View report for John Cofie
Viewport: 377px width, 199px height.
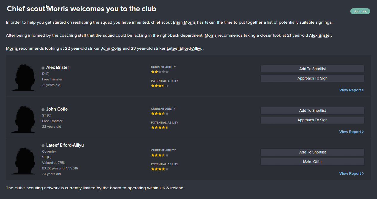coord(351,132)
